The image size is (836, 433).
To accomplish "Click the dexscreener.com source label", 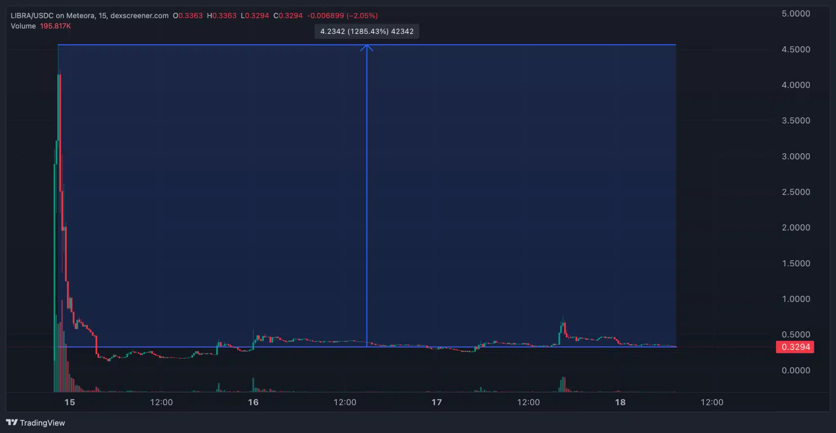I will (139, 16).
